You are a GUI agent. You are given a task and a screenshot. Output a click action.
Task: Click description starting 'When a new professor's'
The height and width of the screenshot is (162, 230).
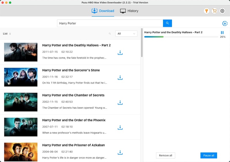74,133
